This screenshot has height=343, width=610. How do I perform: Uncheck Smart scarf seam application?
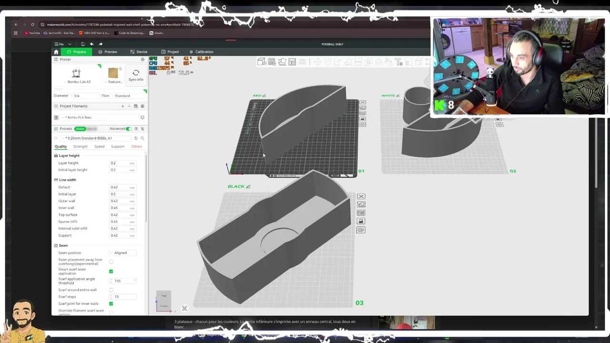(x=111, y=271)
